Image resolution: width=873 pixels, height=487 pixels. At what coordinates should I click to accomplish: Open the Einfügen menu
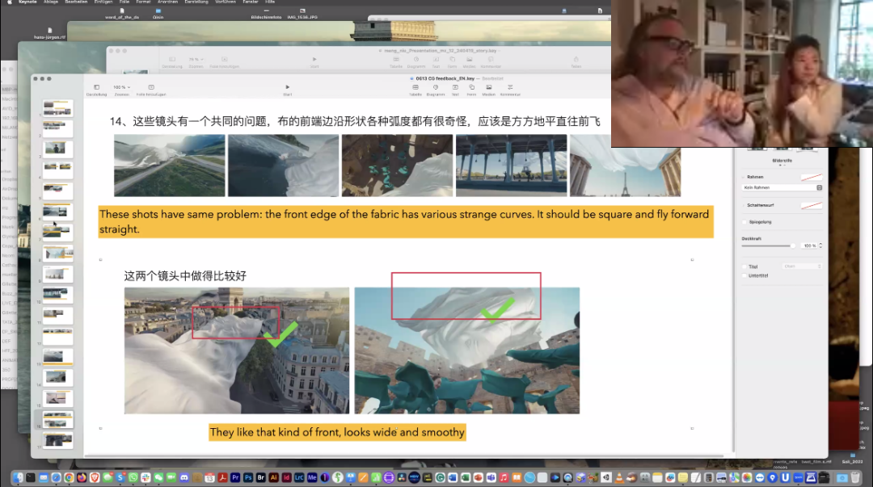pos(103,2)
